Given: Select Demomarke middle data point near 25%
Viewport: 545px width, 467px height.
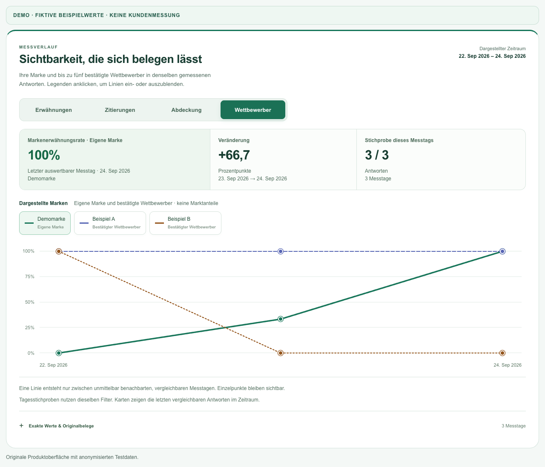Looking at the screenshot, I should click(281, 319).
